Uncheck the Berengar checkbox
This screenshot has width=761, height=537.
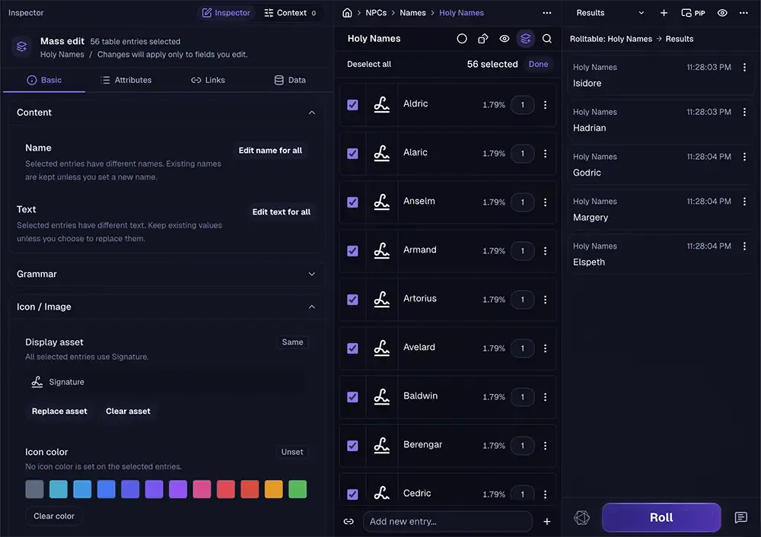click(x=352, y=446)
